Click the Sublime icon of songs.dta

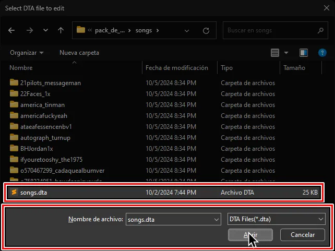point(14,192)
